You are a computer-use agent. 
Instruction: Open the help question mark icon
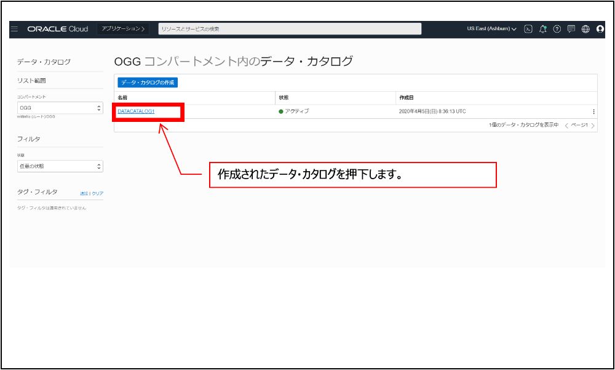coord(557,29)
